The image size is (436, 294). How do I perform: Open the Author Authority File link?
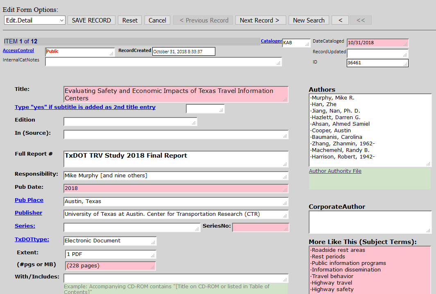coord(335,171)
